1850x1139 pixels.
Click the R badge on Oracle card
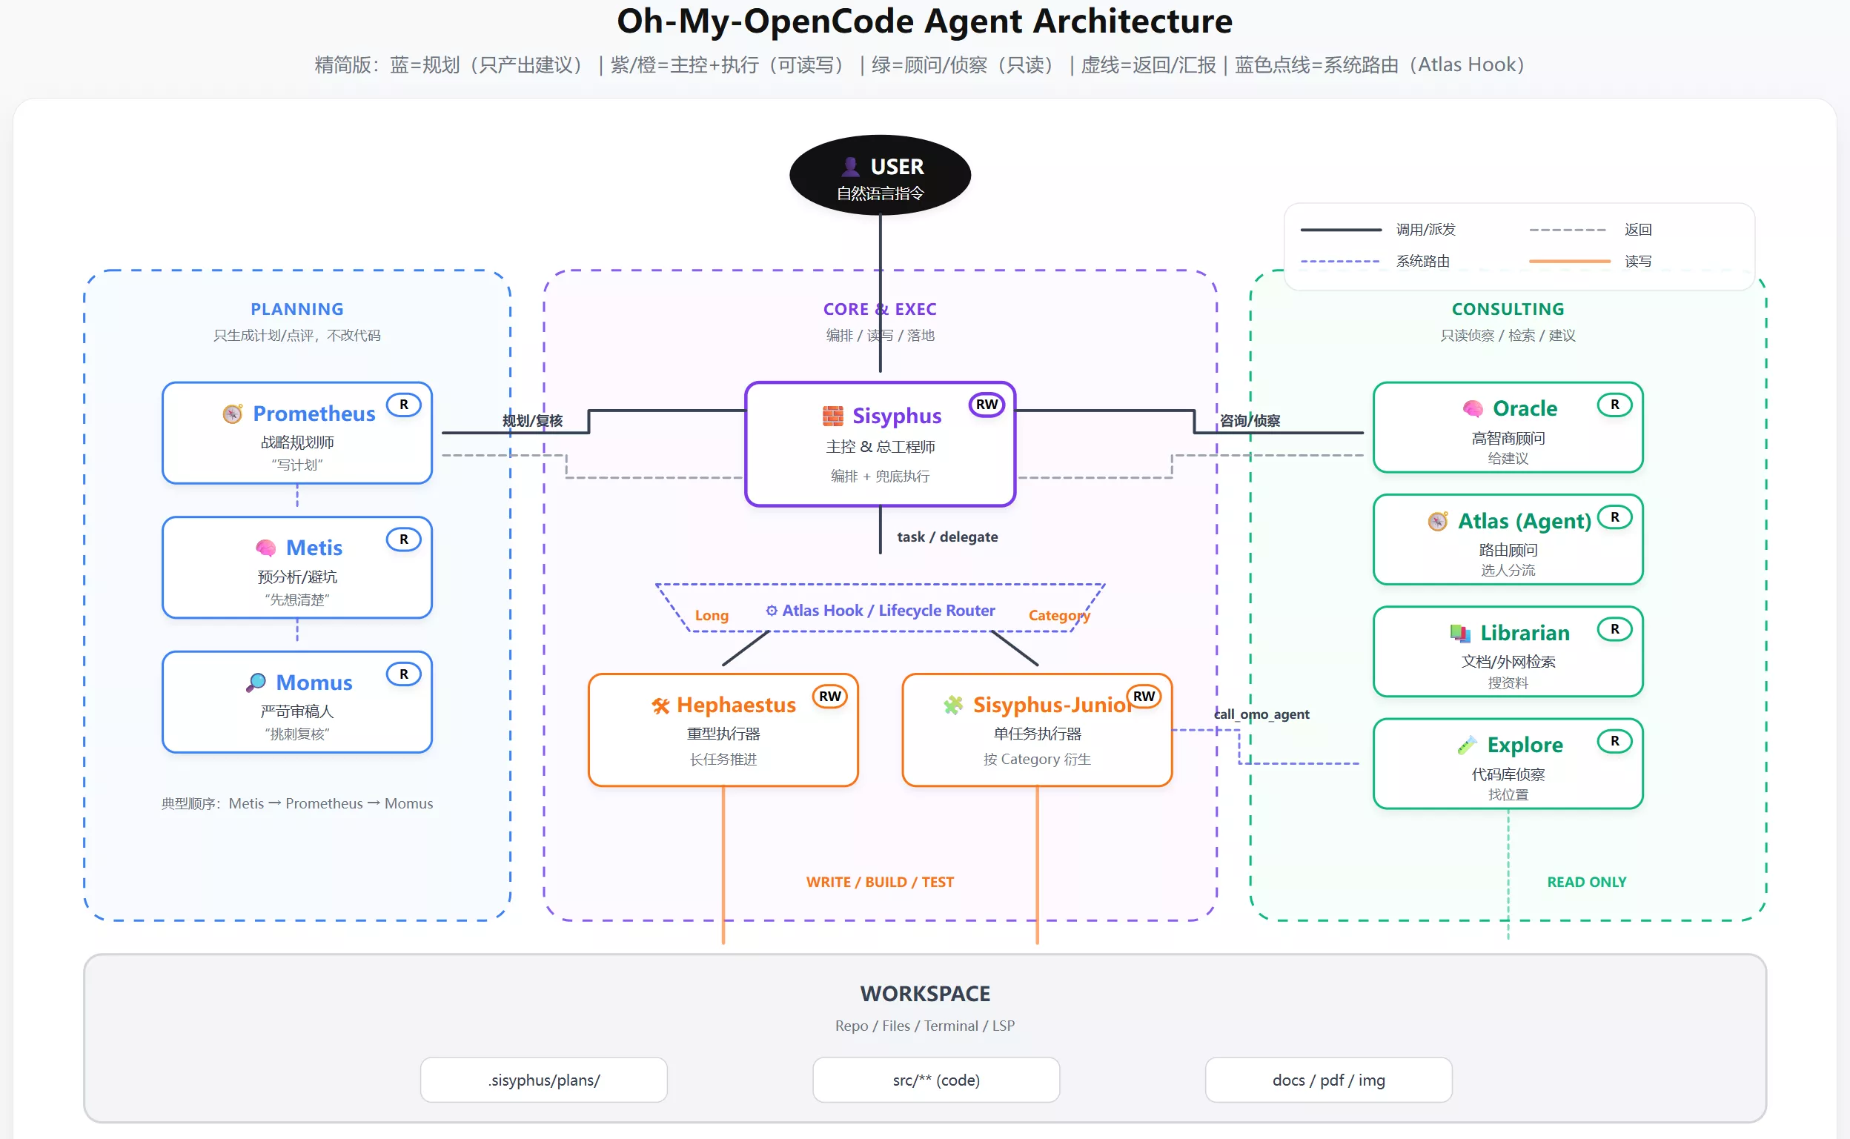click(1614, 405)
